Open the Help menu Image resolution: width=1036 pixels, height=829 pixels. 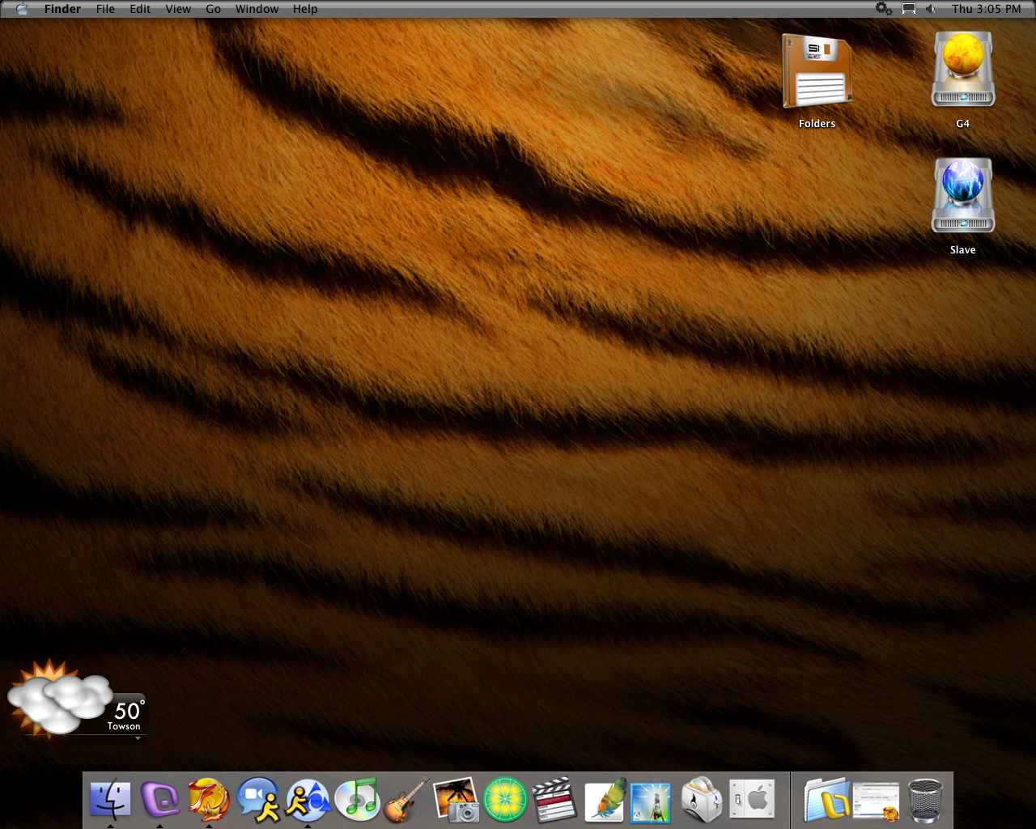click(x=305, y=9)
